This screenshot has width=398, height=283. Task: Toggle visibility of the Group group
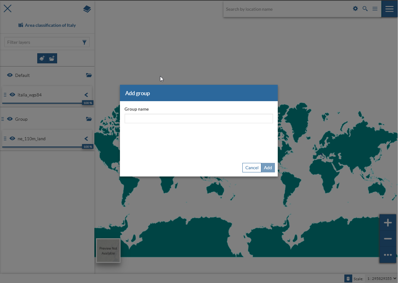click(10, 119)
